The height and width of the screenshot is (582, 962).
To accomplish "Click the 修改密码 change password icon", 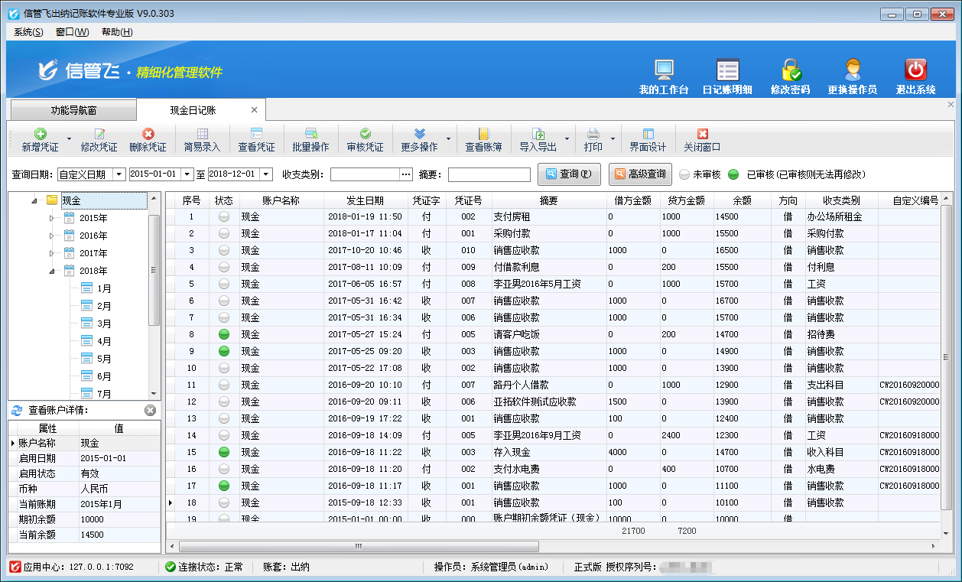I will [790, 70].
